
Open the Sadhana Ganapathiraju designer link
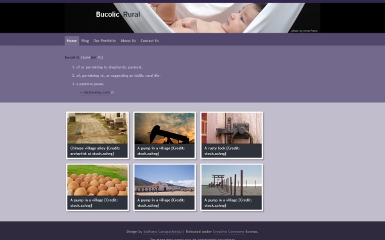162,232
